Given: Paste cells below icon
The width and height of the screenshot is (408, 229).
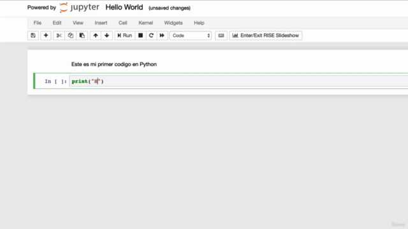Looking at the screenshot, I should [82, 36].
